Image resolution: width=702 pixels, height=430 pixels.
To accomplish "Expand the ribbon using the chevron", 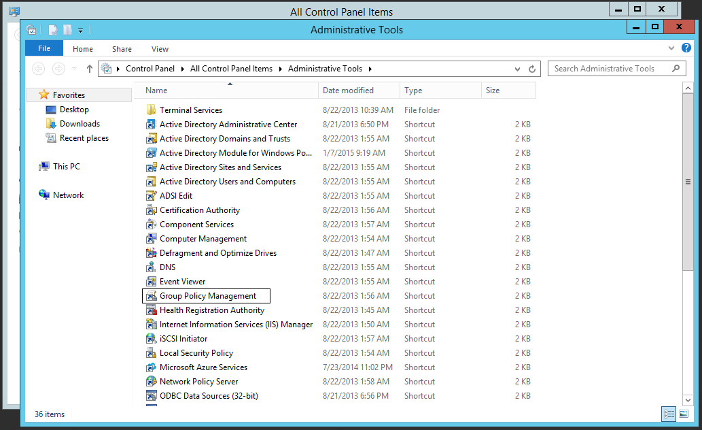I will 671,48.
